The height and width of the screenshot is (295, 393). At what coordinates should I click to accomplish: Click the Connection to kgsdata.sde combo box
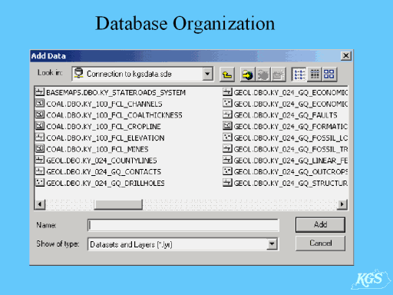pos(143,74)
